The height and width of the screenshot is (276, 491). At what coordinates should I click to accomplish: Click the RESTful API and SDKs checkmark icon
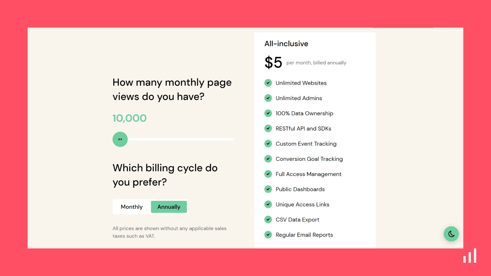coord(268,128)
